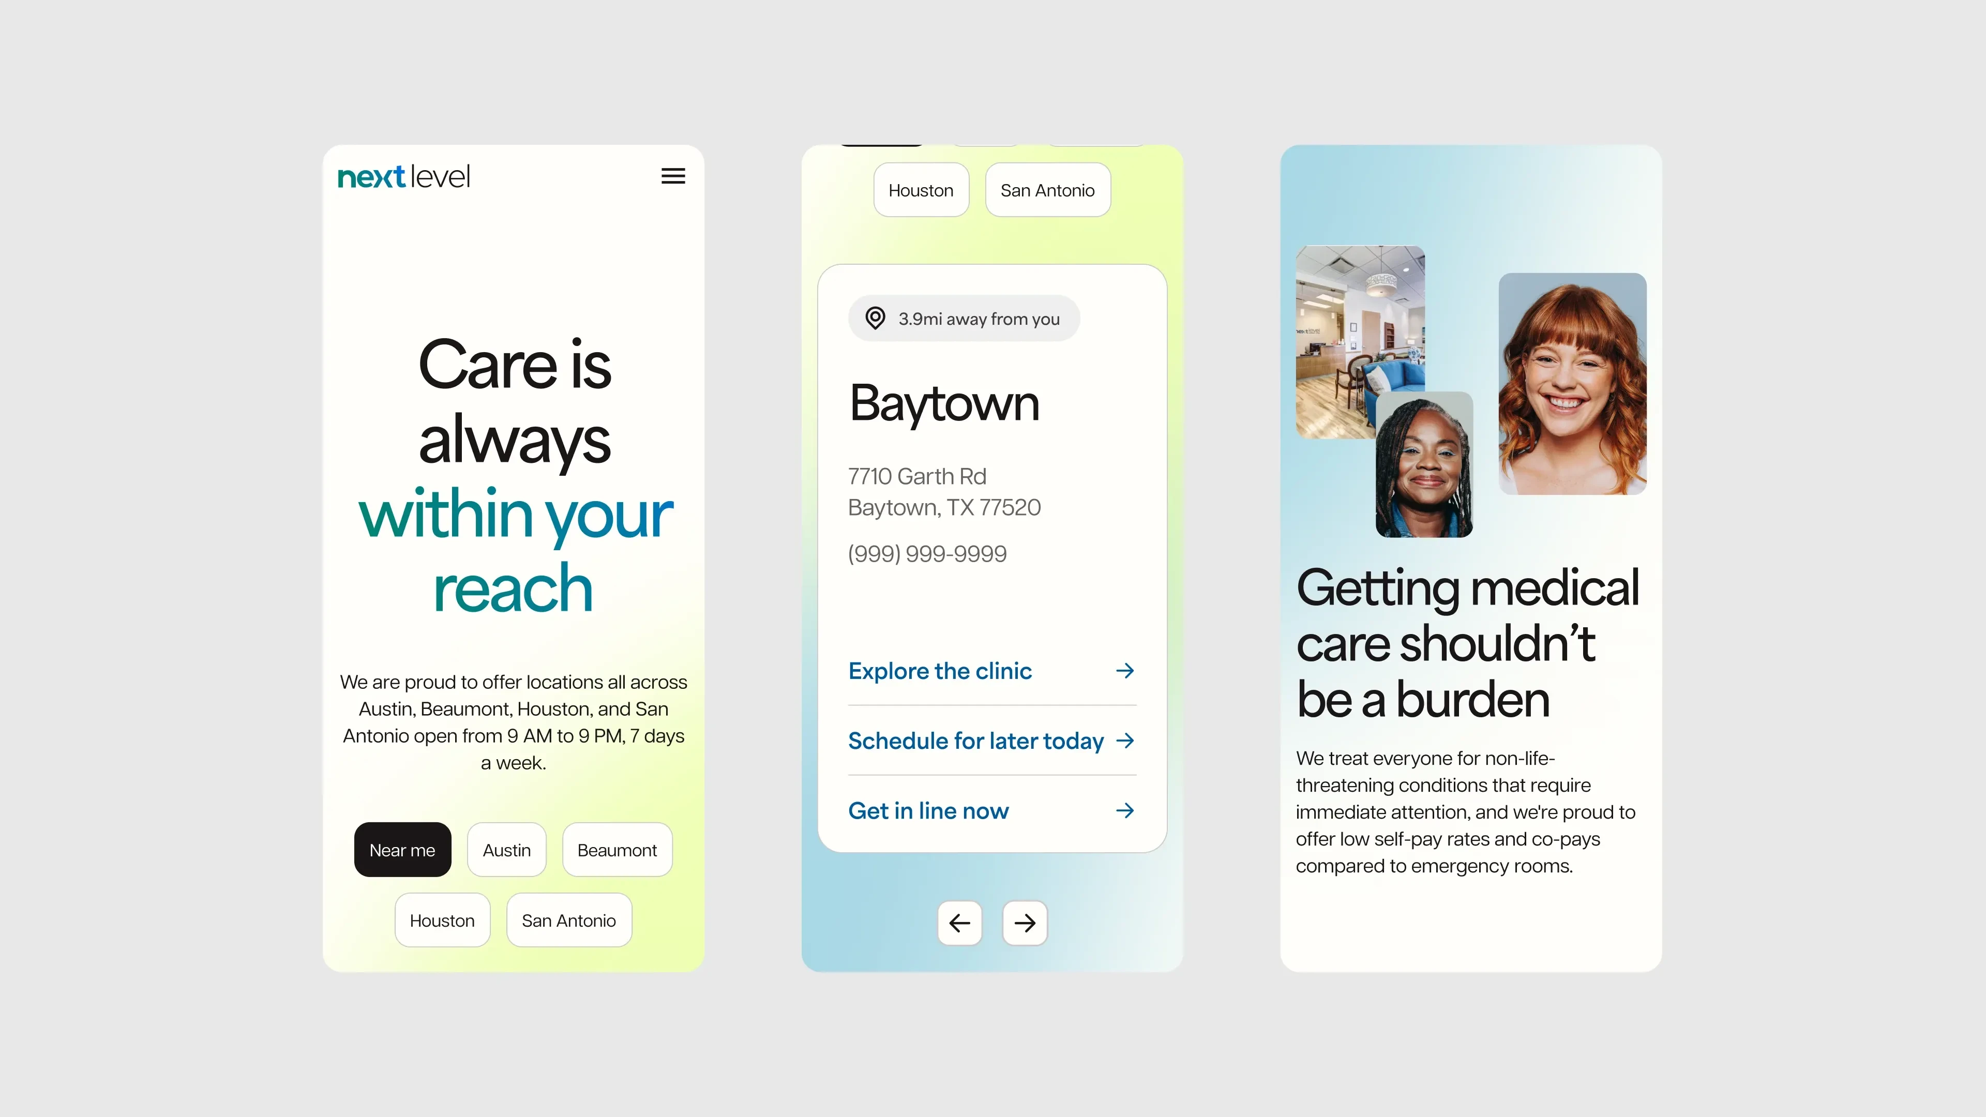Click the hamburger menu icon
Screen dimensions: 1986x1117
pos(672,175)
